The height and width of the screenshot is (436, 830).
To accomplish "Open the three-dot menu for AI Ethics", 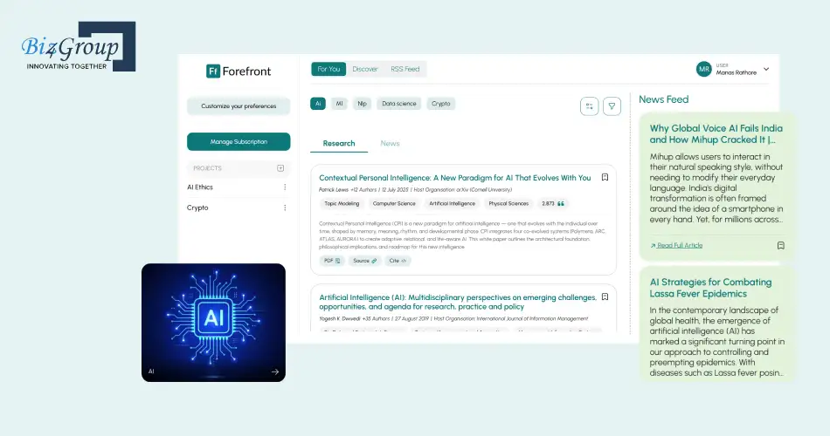I will 284,187.
